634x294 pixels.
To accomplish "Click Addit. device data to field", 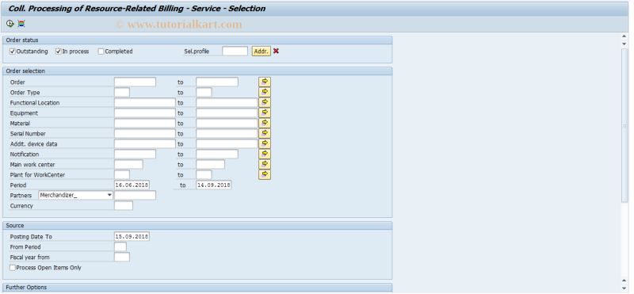I will coord(227,144).
